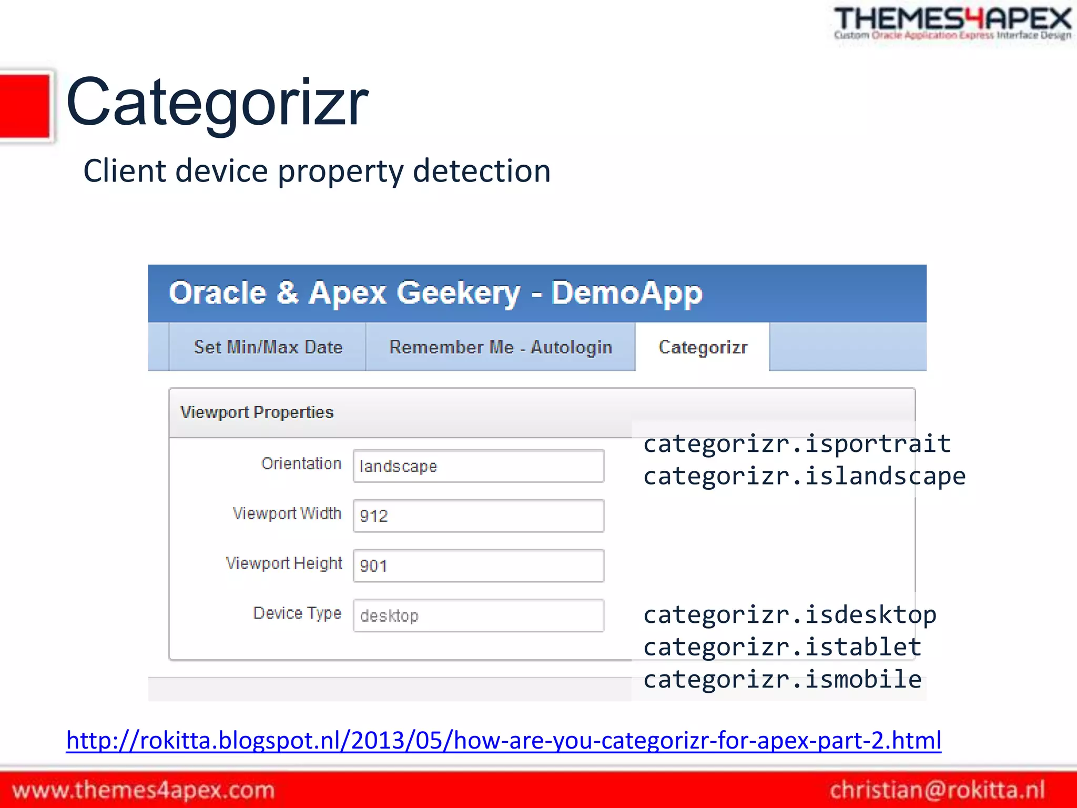The height and width of the screenshot is (808, 1077).
Task: Click the christian@rokitta.nl footer email
Action: [937, 790]
